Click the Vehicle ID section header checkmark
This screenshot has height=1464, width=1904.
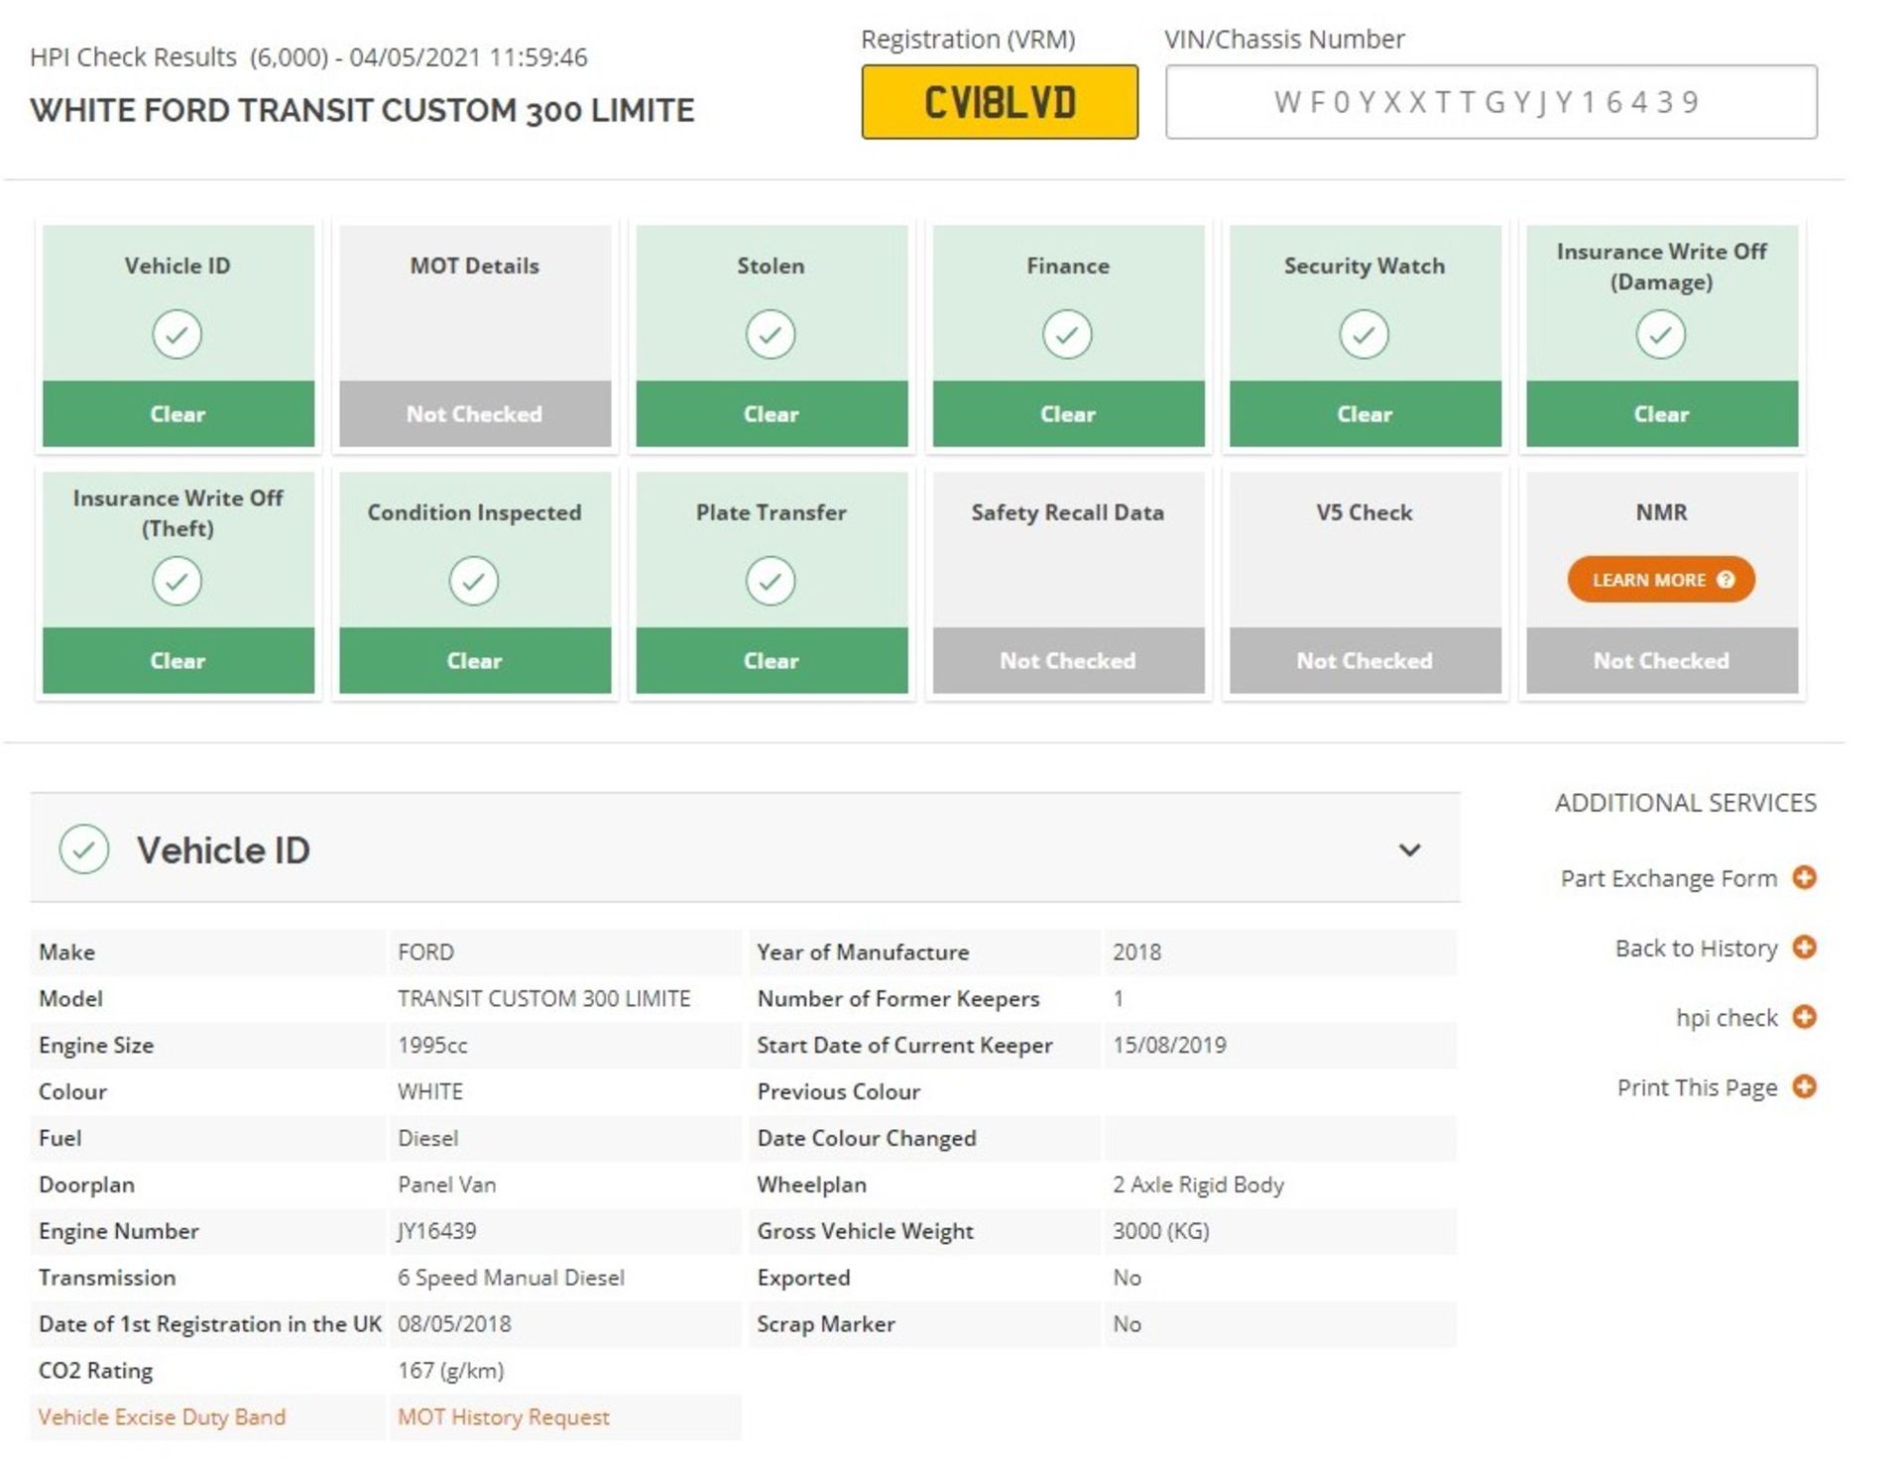[84, 849]
